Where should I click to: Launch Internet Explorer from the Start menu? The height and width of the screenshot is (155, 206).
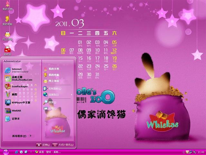17,70
